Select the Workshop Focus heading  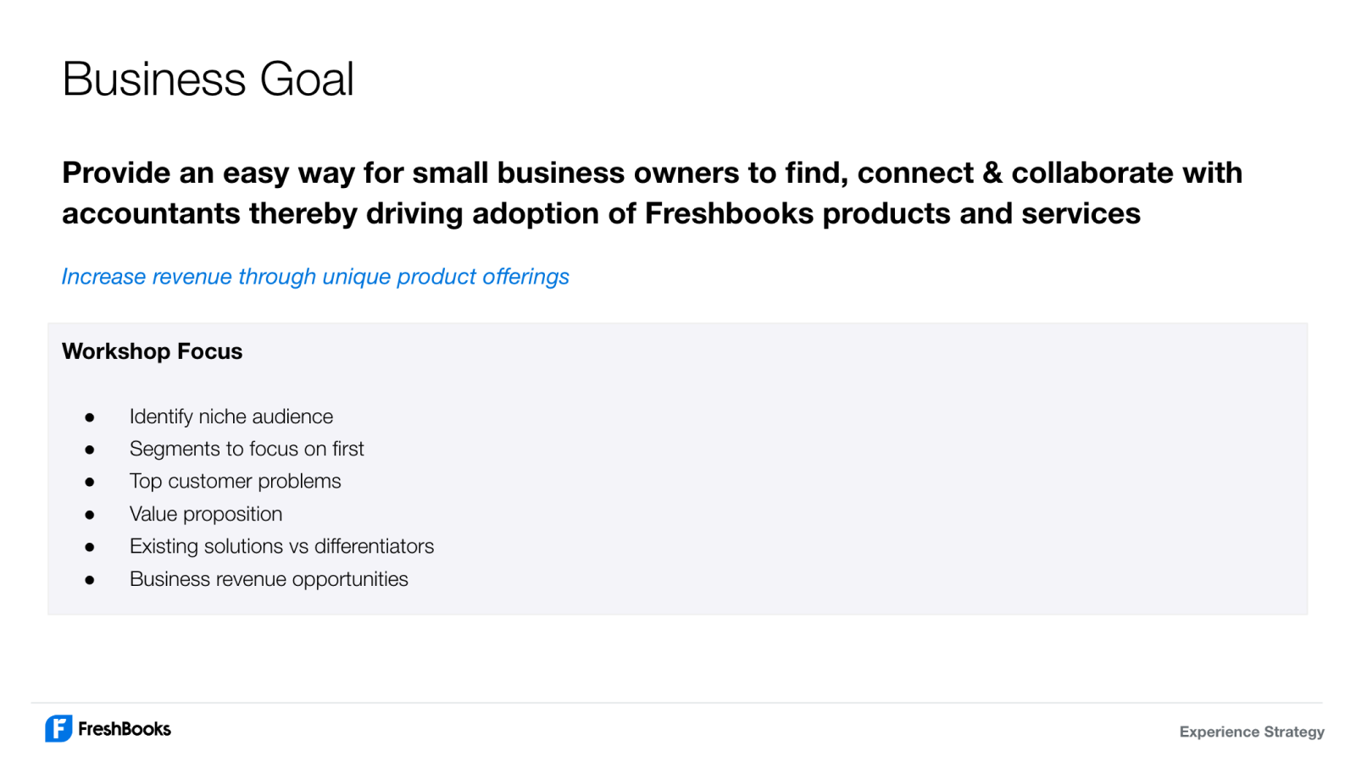(x=153, y=351)
